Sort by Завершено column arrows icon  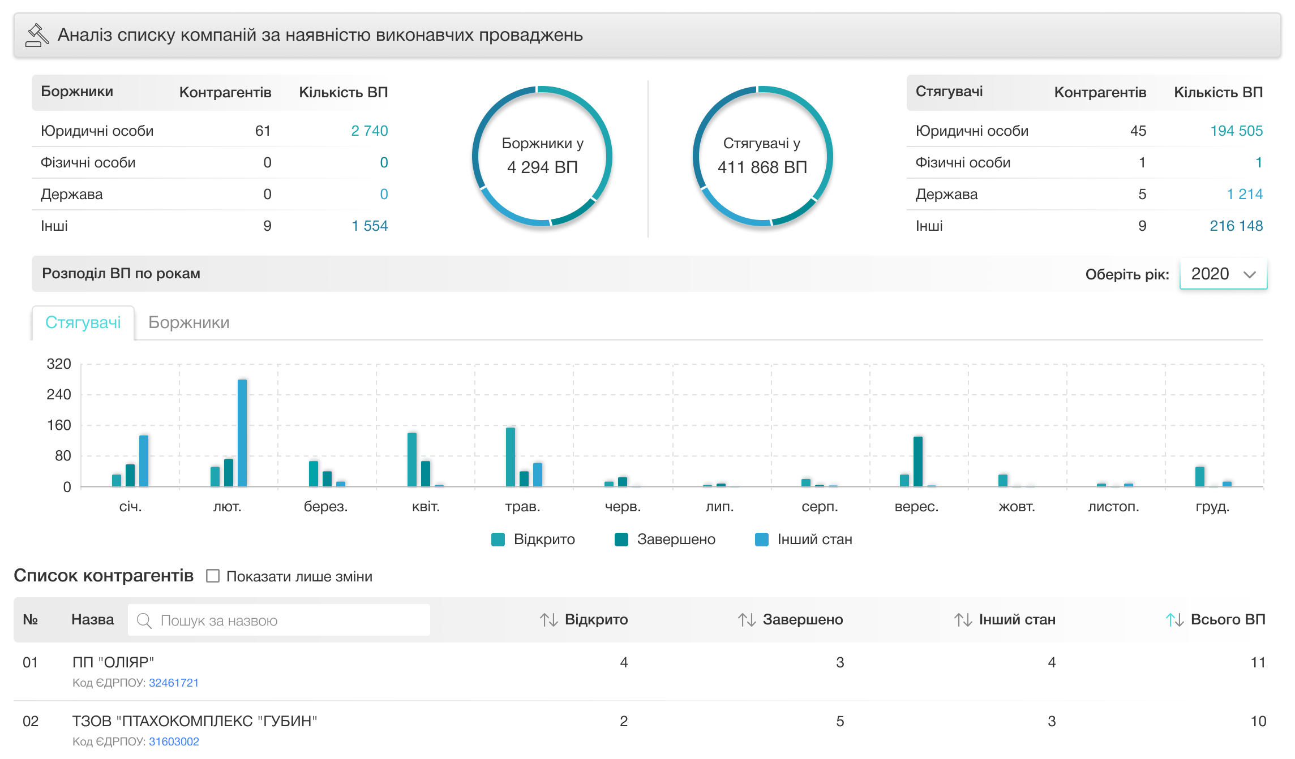point(747,620)
